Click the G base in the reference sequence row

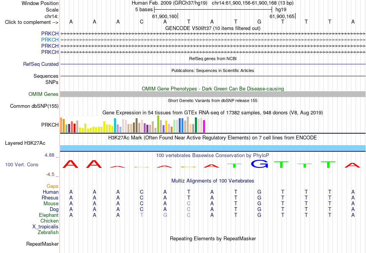coord(259,22)
